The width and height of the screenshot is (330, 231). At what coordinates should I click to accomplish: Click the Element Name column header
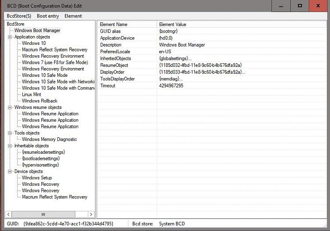pyautogui.click(x=127, y=24)
